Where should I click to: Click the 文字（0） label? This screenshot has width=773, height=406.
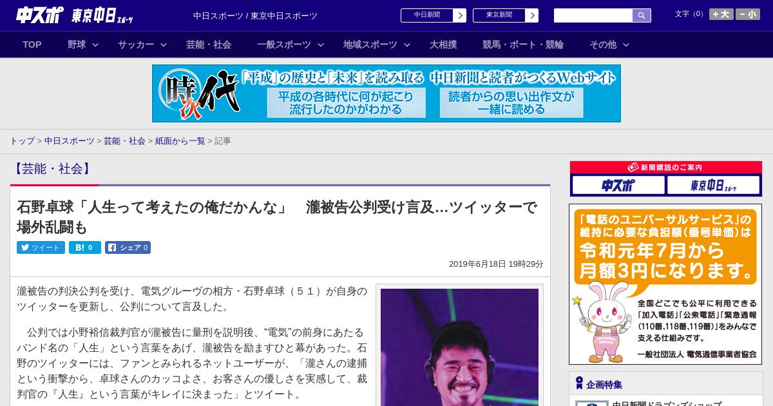point(690,14)
